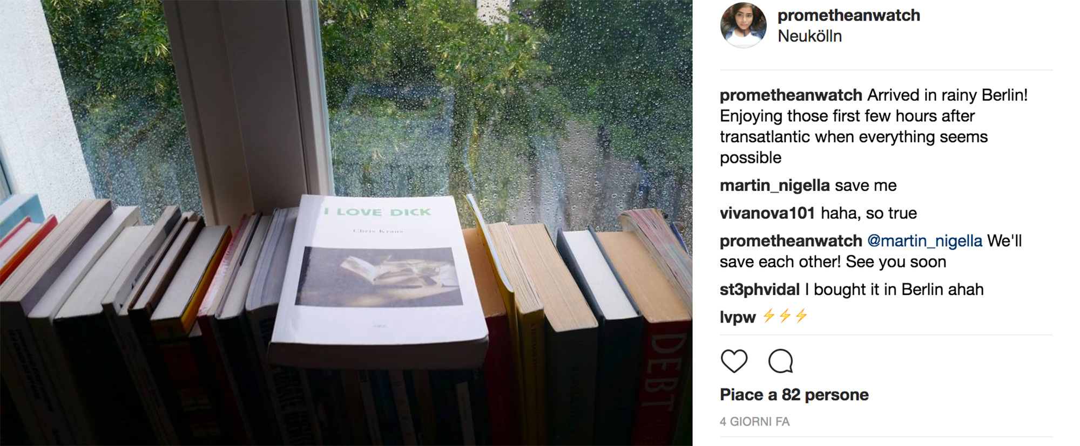Screen dimensions: 1080x446
Task: Click the 'save me' comment text
Action: (x=866, y=186)
